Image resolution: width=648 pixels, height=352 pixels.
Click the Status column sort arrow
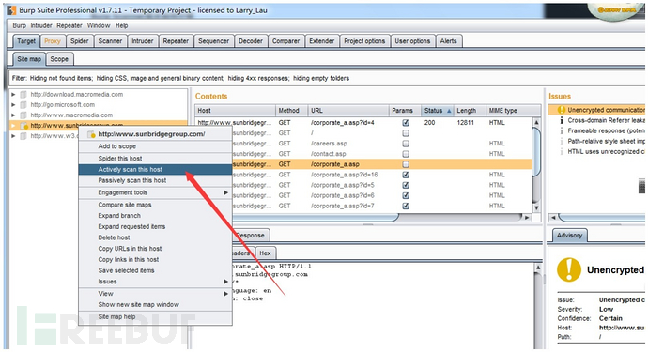(x=449, y=111)
